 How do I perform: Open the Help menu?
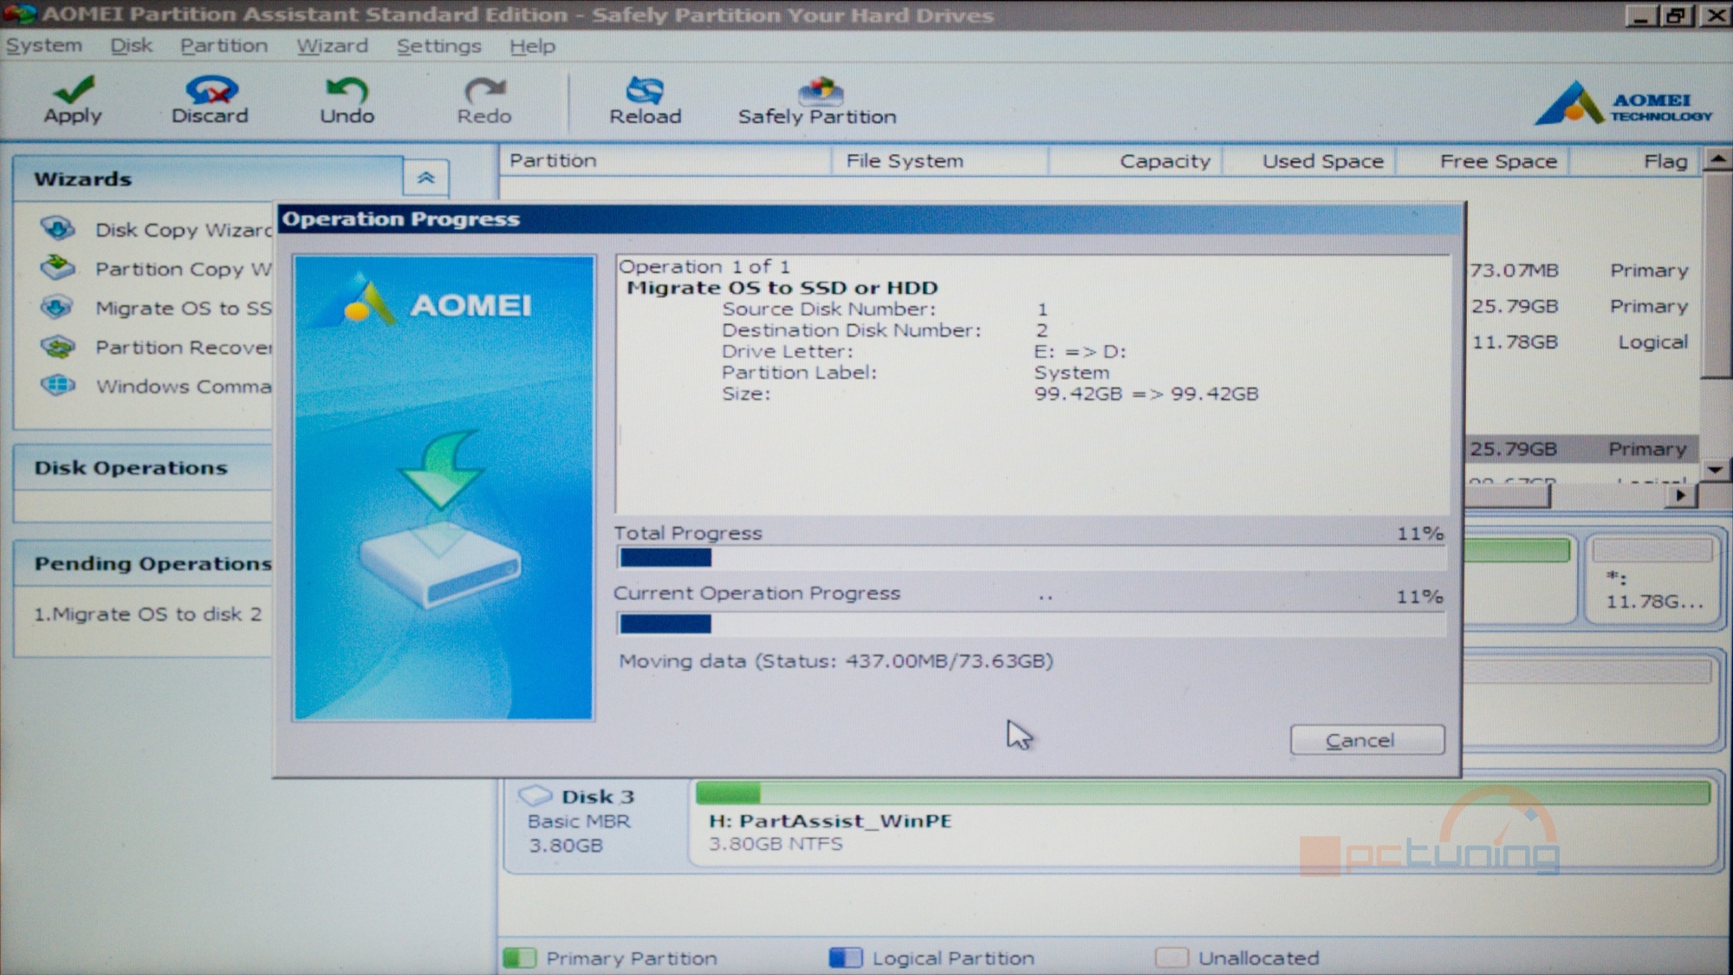point(532,46)
